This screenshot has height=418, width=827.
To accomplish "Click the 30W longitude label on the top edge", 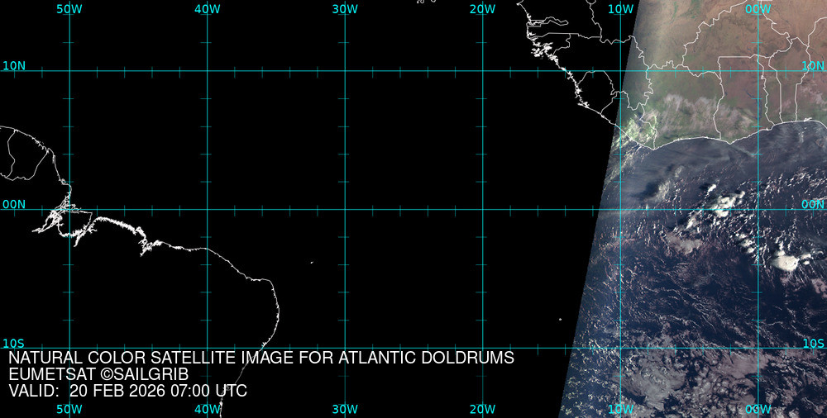I will point(344,9).
